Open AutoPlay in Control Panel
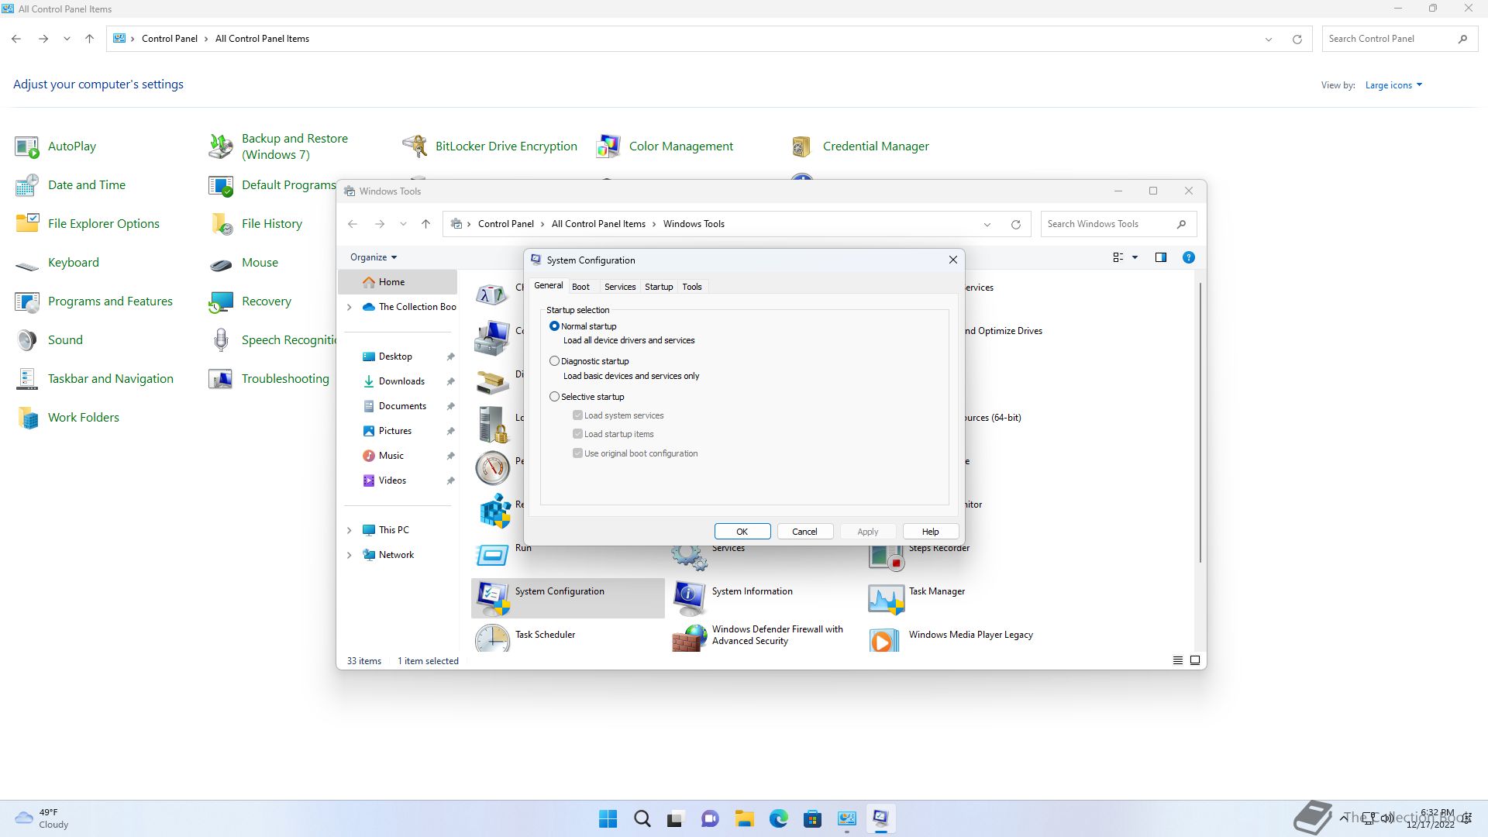Screen dimensions: 1488x837 [x=56, y=146]
